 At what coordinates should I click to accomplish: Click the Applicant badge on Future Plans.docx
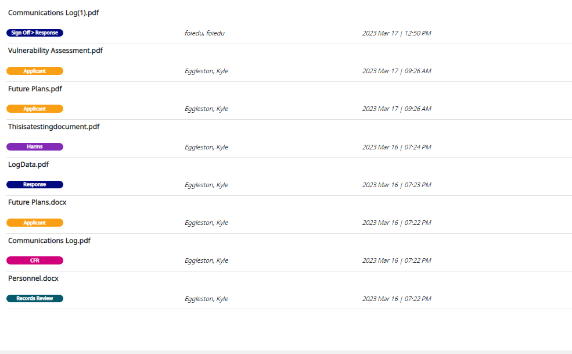(35, 222)
